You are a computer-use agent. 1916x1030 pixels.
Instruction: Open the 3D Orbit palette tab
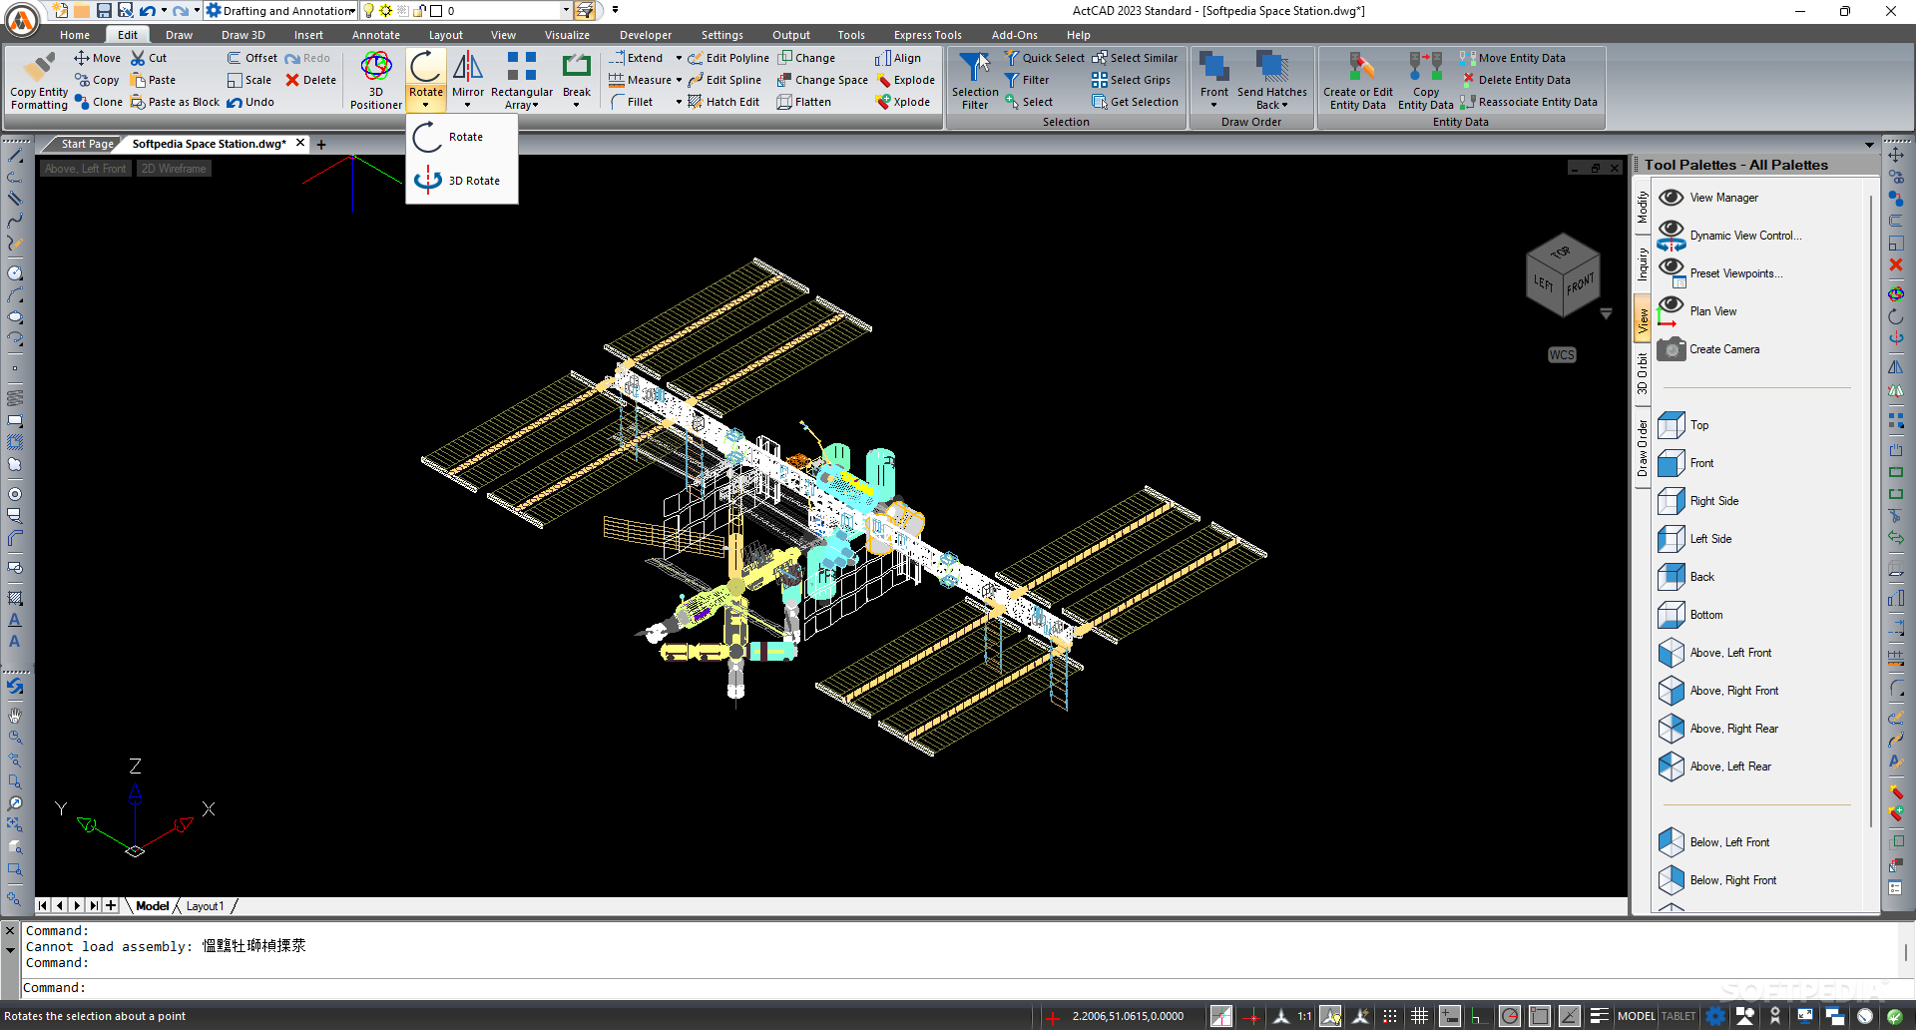coord(1643,374)
